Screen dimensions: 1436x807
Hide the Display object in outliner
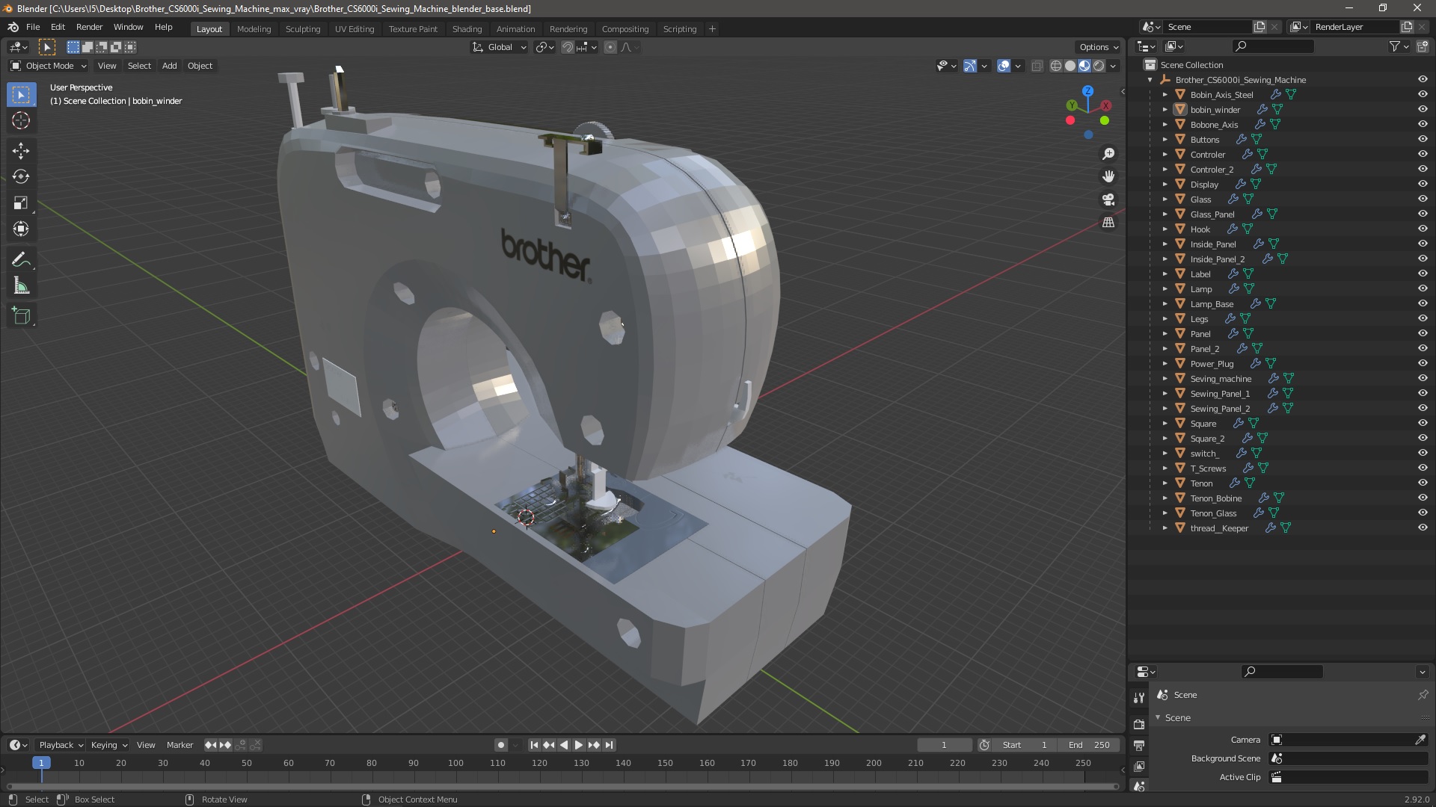click(1423, 185)
